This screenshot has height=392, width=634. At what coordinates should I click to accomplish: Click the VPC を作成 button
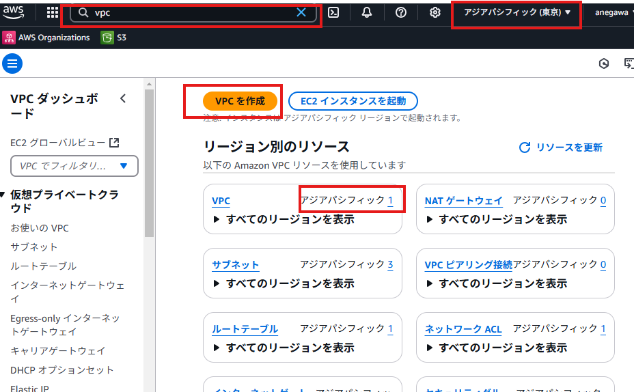(240, 101)
